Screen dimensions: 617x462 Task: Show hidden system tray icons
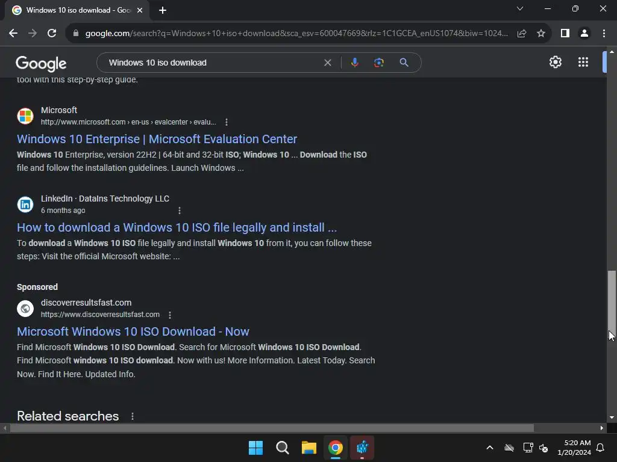(x=490, y=448)
